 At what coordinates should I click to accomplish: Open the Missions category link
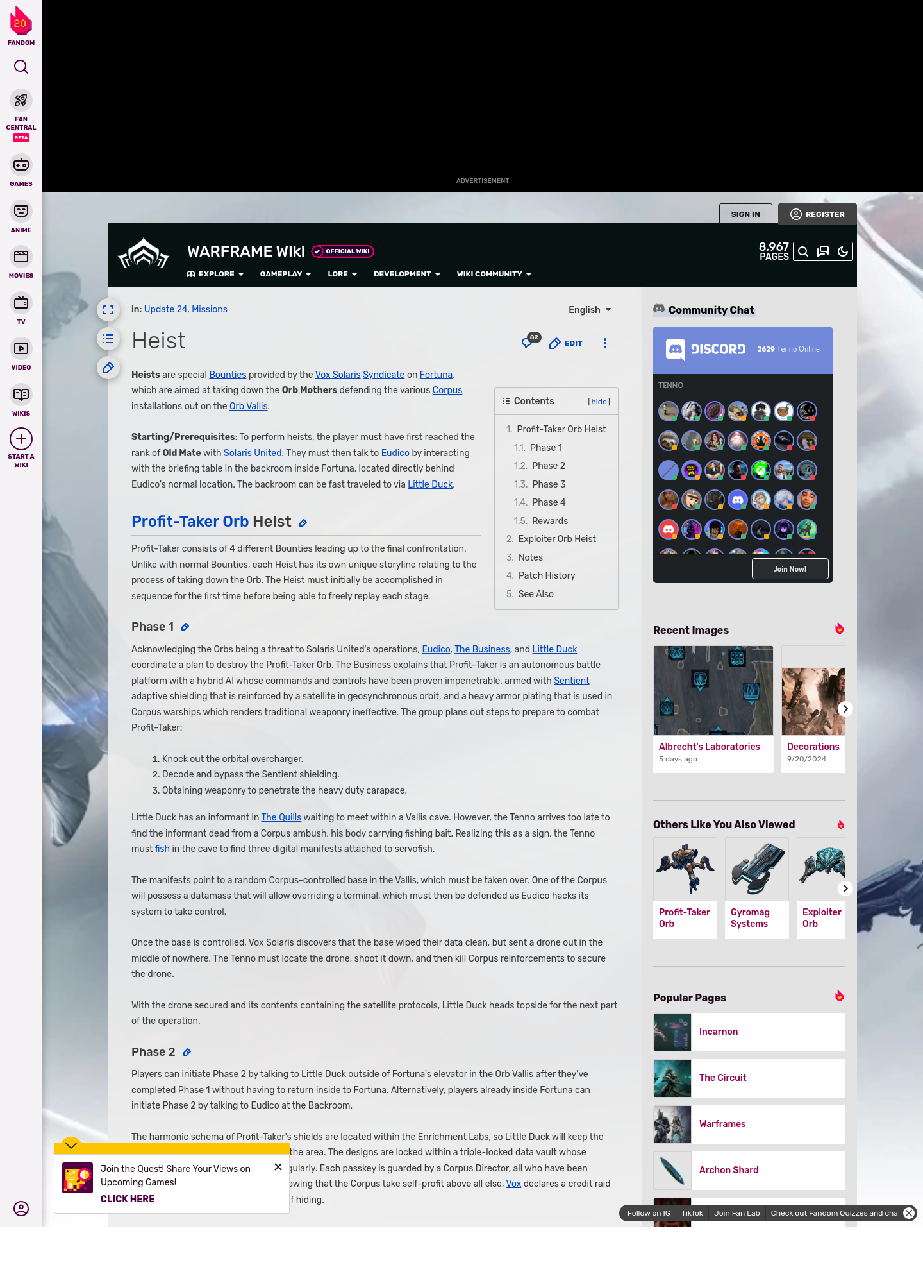pos(210,309)
